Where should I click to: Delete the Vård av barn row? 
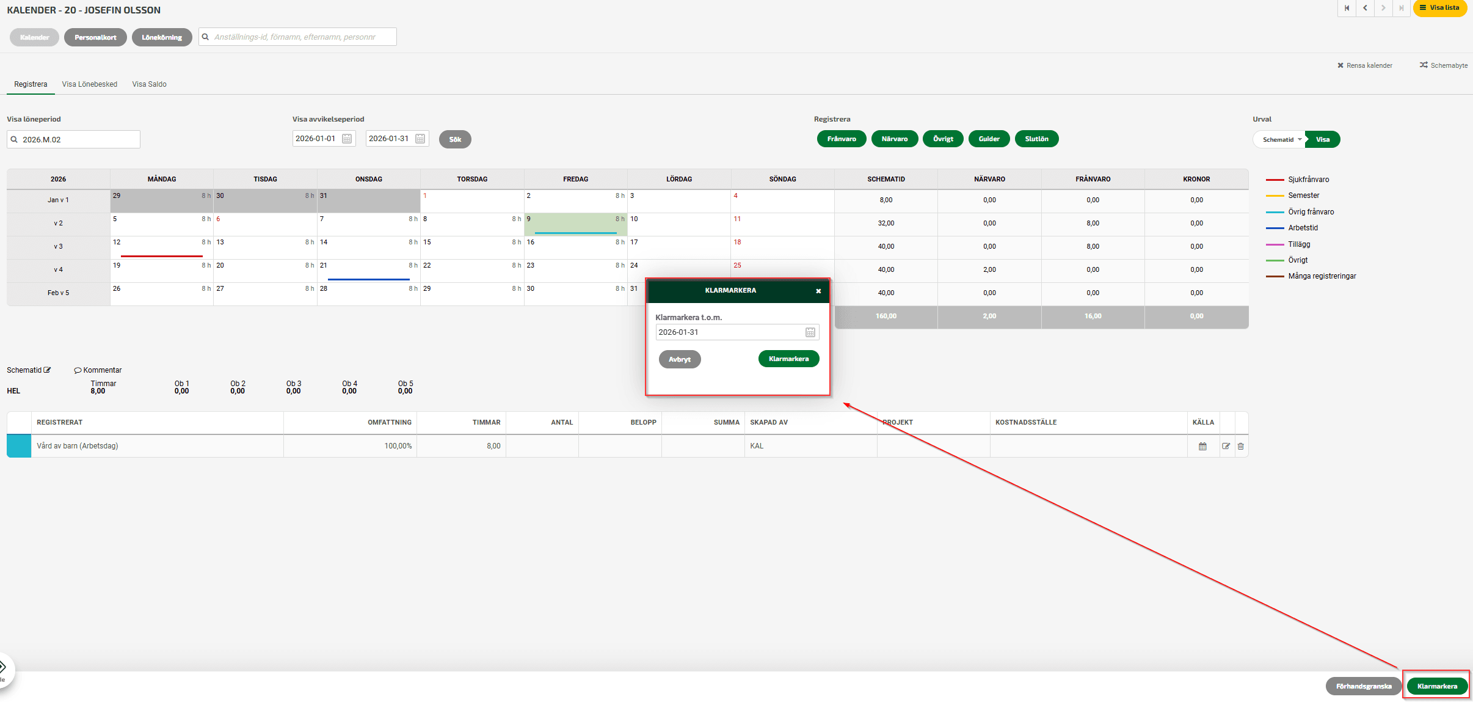1240,447
